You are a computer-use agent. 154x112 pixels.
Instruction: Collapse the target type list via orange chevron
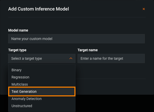[x=71, y=58]
